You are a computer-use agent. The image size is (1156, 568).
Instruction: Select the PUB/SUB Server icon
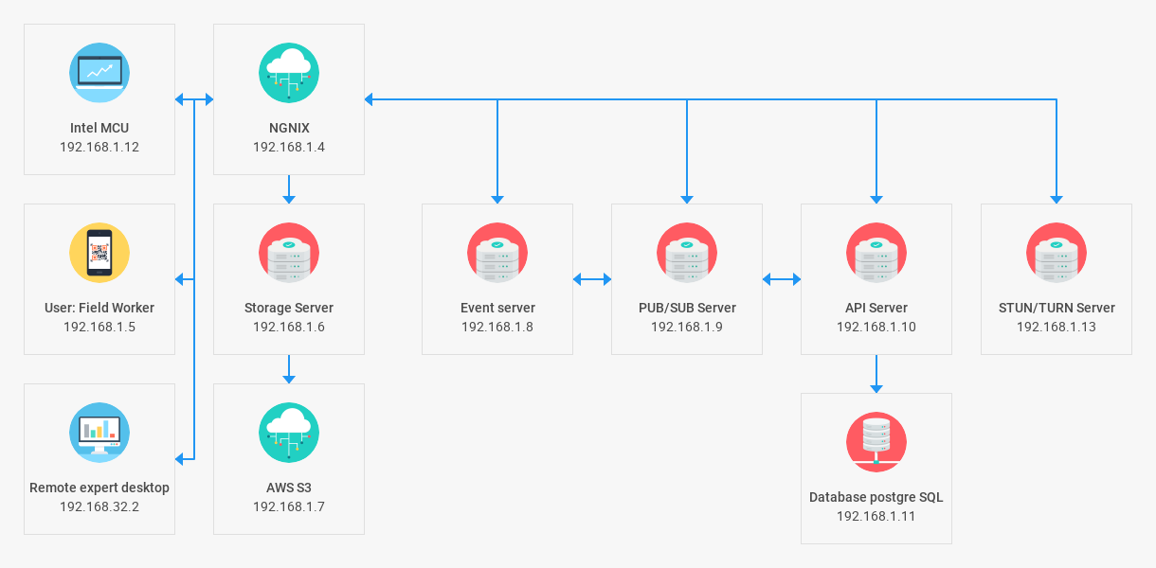(687, 253)
